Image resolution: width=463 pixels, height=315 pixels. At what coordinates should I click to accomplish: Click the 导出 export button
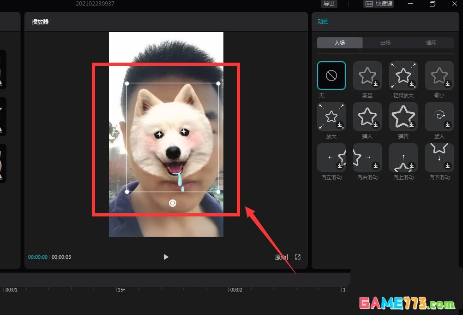click(329, 4)
